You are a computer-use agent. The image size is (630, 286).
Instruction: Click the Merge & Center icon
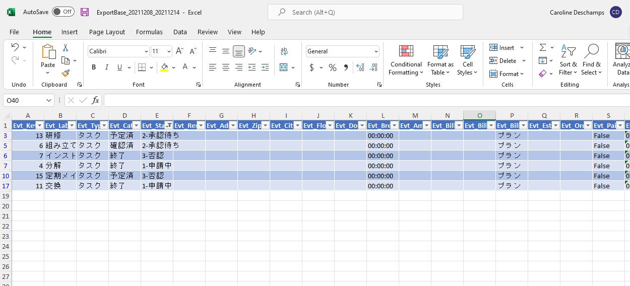[284, 67]
